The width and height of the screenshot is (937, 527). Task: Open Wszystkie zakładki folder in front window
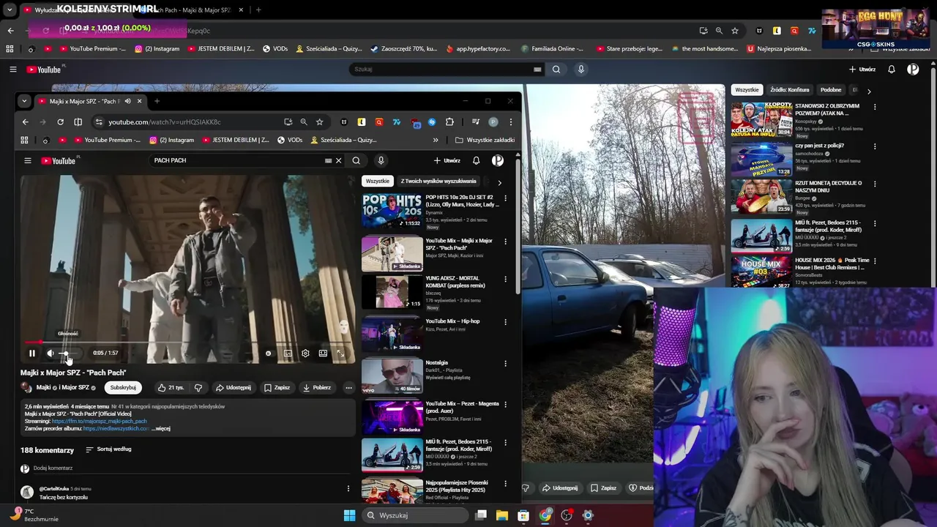485,140
